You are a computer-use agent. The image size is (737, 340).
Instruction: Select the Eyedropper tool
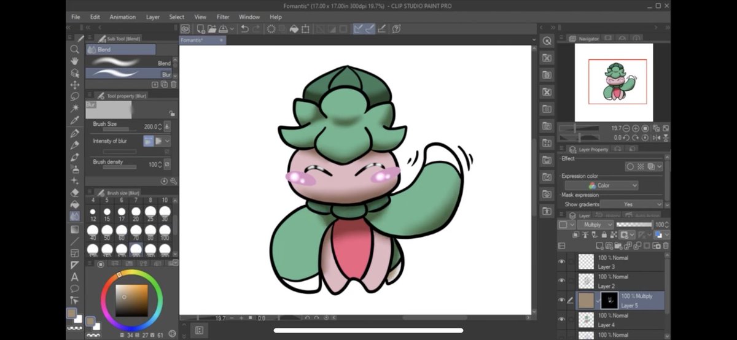click(x=74, y=120)
